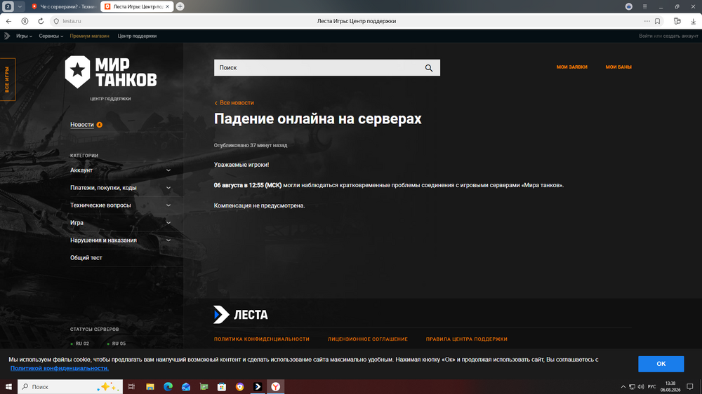Open the Yandex home button
This screenshot has width=702, height=394.
pos(25,21)
